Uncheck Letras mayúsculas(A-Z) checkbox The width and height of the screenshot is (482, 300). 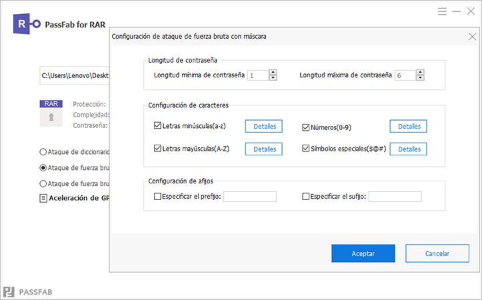pyautogui.click(x=157, y=148)
